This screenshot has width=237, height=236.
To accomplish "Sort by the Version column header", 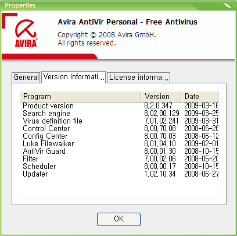I will point(161,97).
